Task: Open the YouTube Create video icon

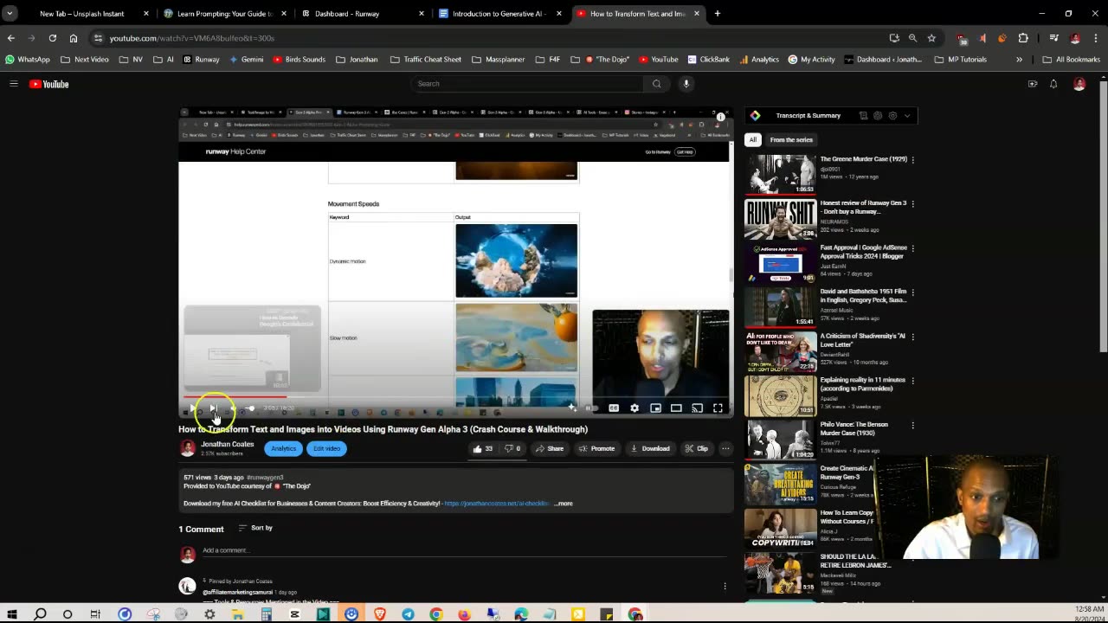Action: pyautogui.click(x=1032, y=84)
